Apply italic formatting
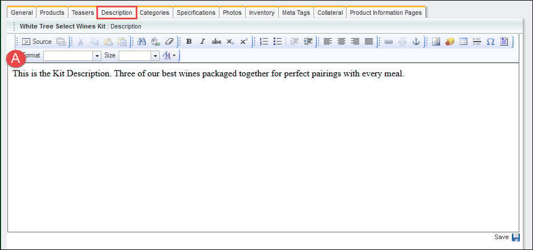 pyautogui.click(x=202, y=42)
